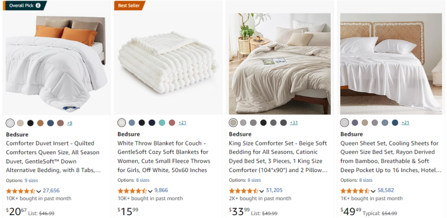Pick the dark blue swatch on Queen Sheet Set

395,123
